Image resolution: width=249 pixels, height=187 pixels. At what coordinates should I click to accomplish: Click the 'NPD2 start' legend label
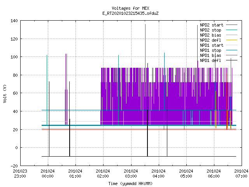click(212, 25)
